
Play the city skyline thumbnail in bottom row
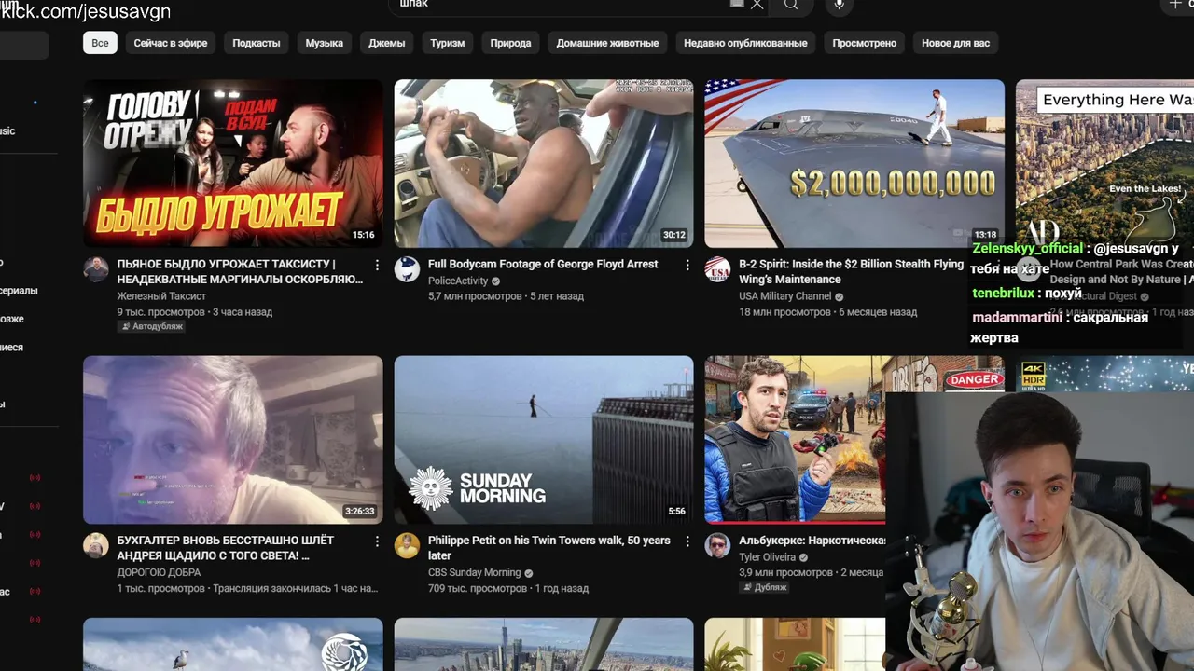pyautogui.click(x=544, y=644)
